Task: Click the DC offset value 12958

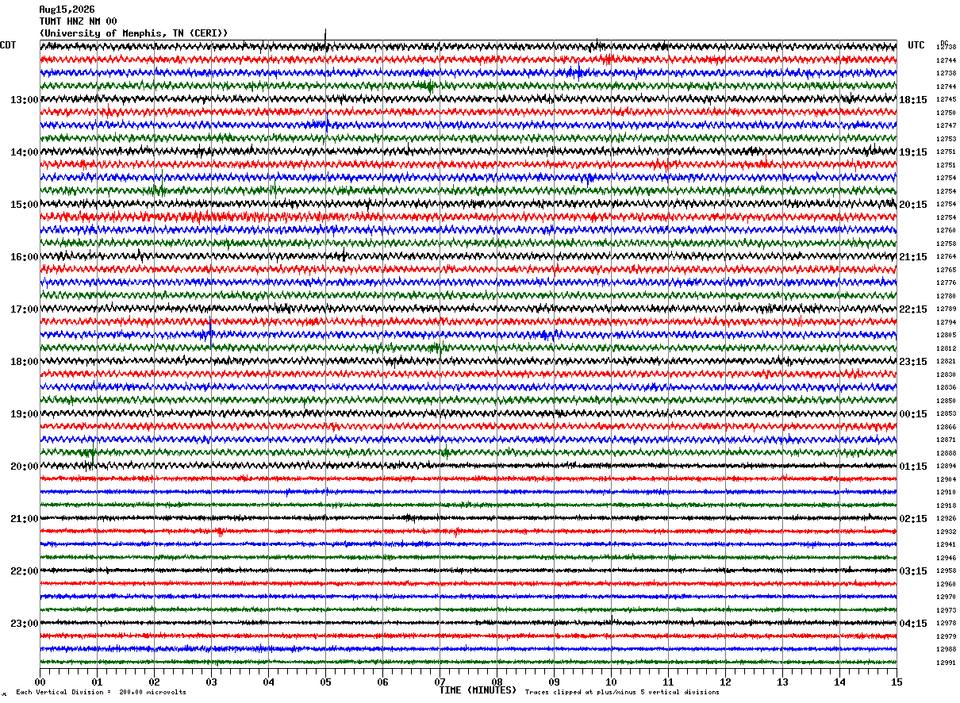Action: pos(947,571)
